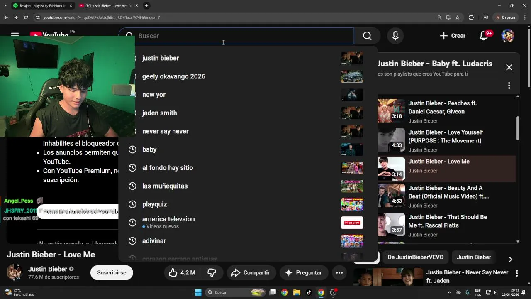Select the Justin Bieber filter chip
Viewport: 531px width, 299px height.
pyautogui.click(x=474, y=257)
